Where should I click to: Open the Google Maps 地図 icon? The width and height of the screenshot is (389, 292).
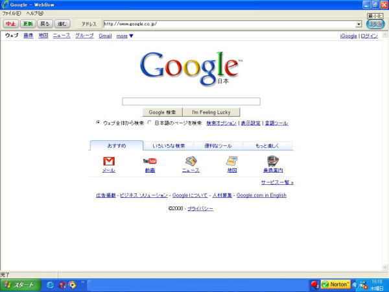[232, 161]
